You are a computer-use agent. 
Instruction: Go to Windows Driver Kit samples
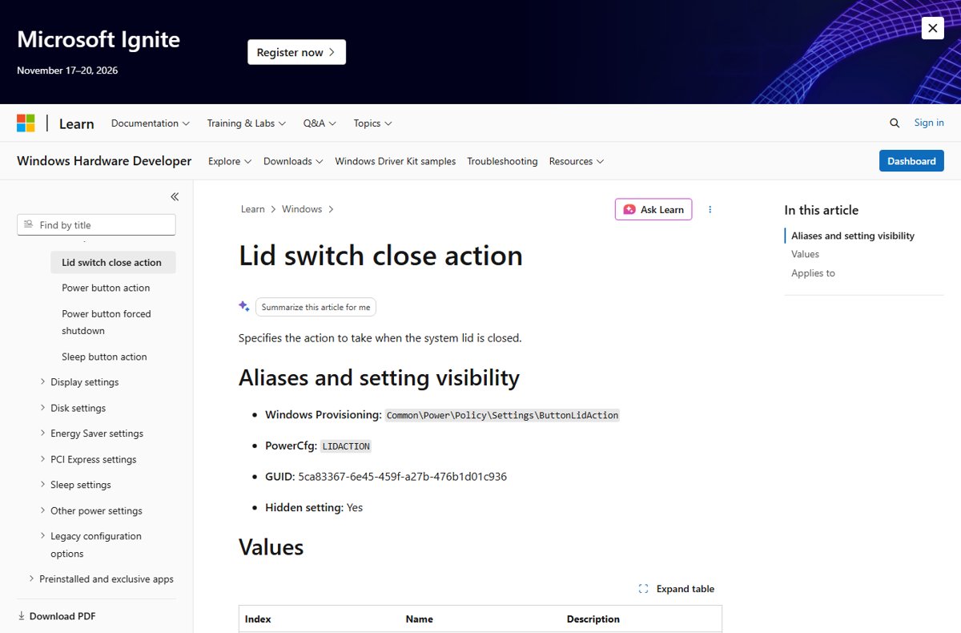click(x=395, y=161)
